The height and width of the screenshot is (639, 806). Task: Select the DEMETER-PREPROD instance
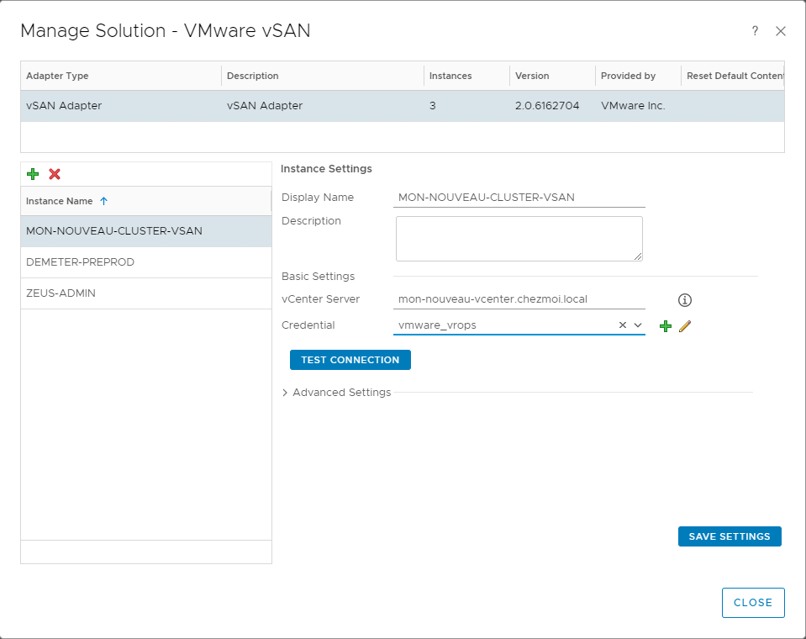[x=80, y=262]
